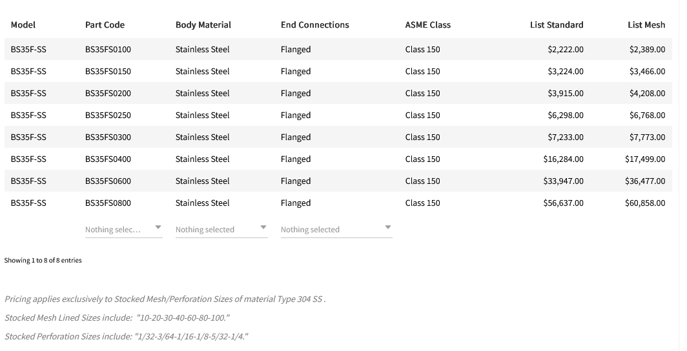The image size is (687, 351).
Task: Click the ASME Class column header
Action: pos(427,25)
